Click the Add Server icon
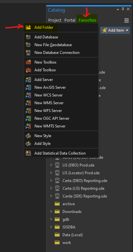Screen dimensions: 133x252 click(28, 80)
